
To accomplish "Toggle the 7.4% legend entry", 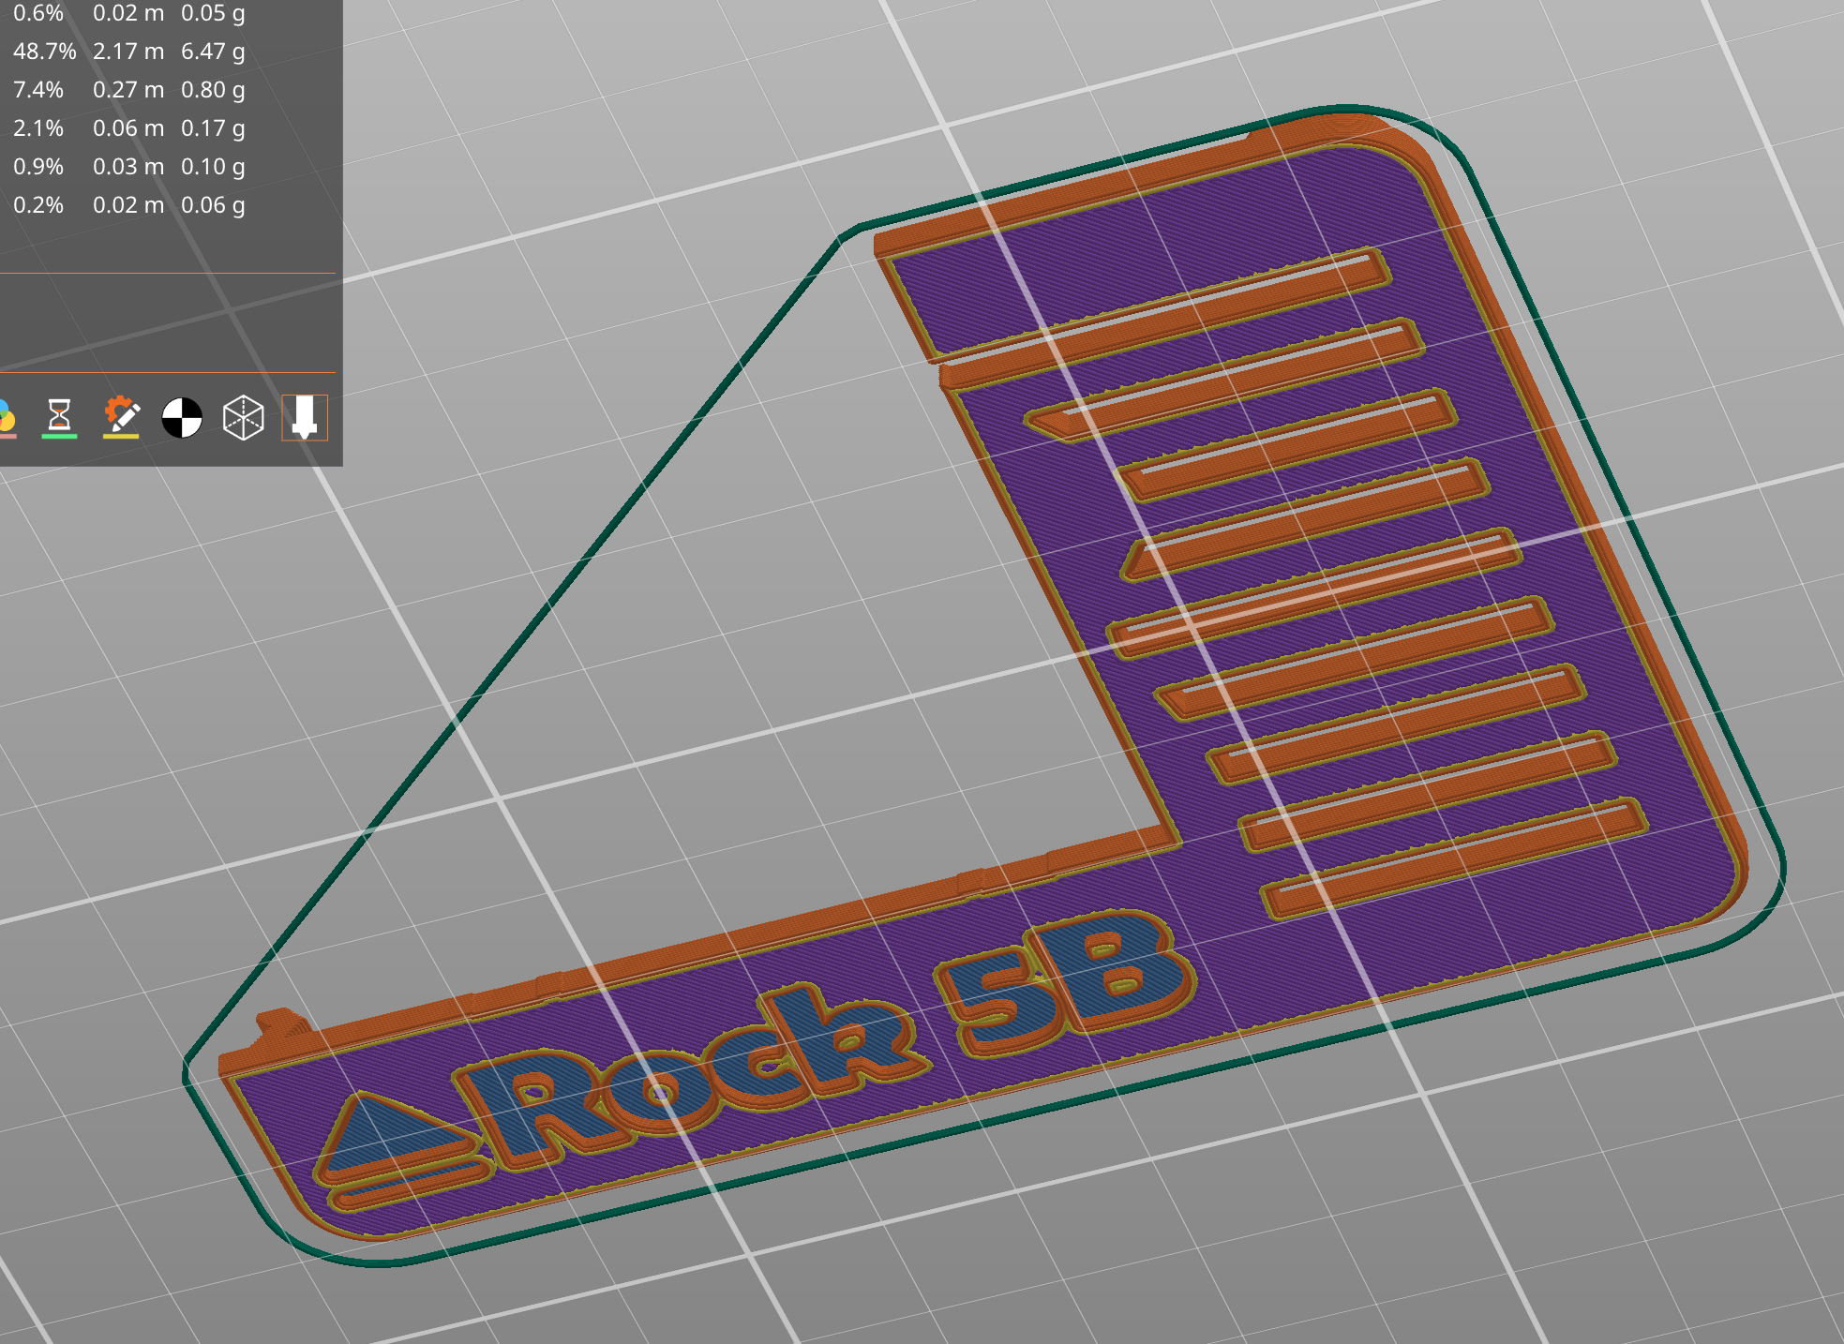I will click(37, 91).
